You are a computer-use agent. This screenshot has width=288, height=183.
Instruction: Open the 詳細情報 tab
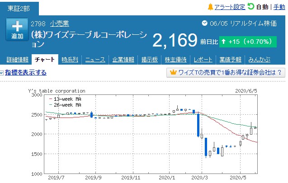[18, 60]
